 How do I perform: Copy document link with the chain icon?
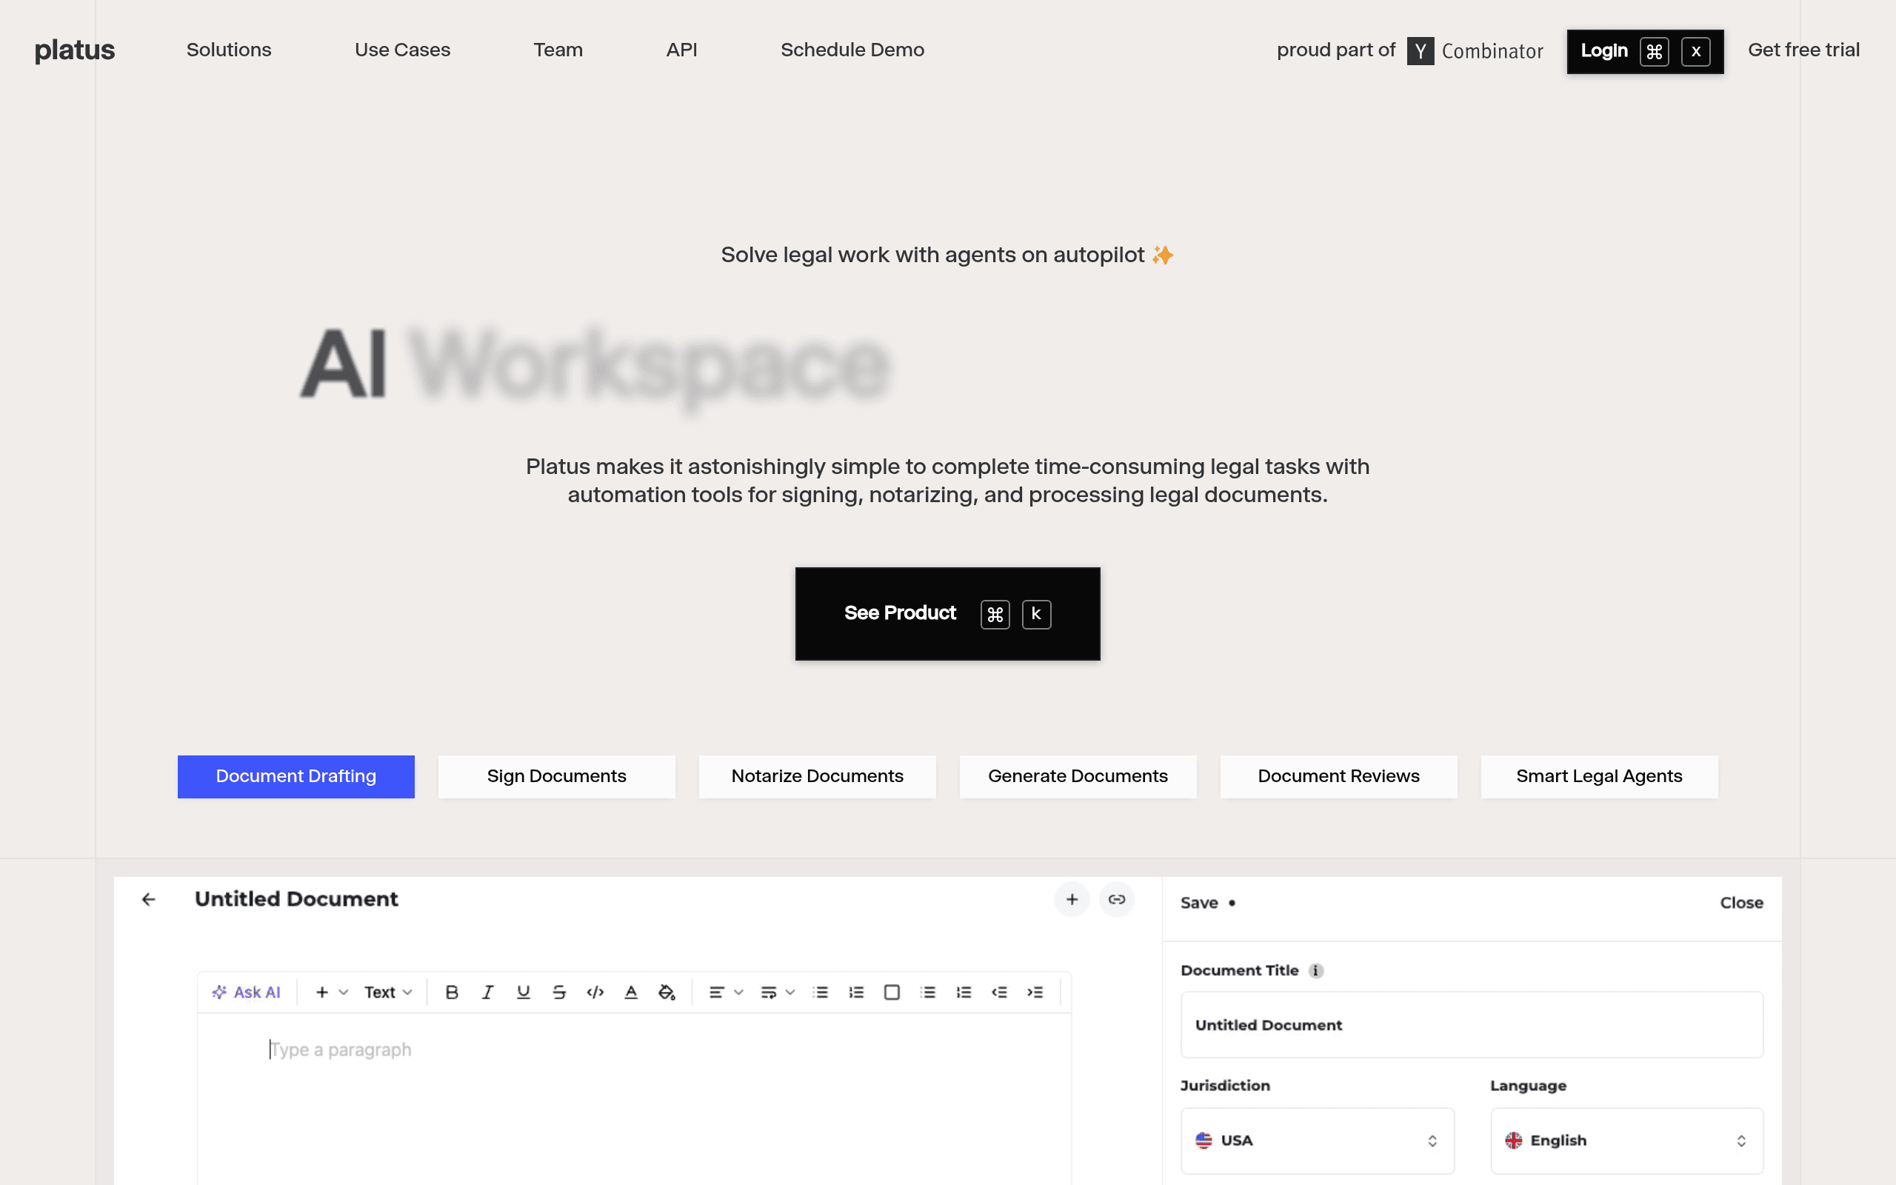point(1116,899)
